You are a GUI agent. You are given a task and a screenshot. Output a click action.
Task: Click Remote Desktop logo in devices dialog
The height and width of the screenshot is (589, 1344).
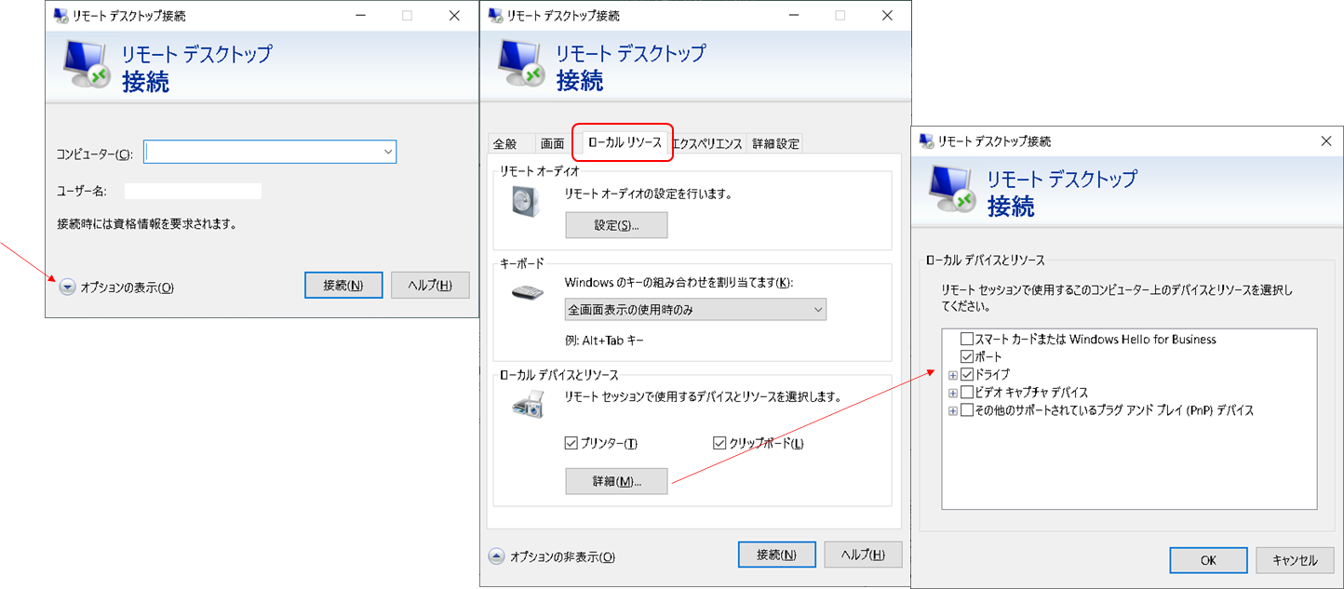tap(954, 189)
